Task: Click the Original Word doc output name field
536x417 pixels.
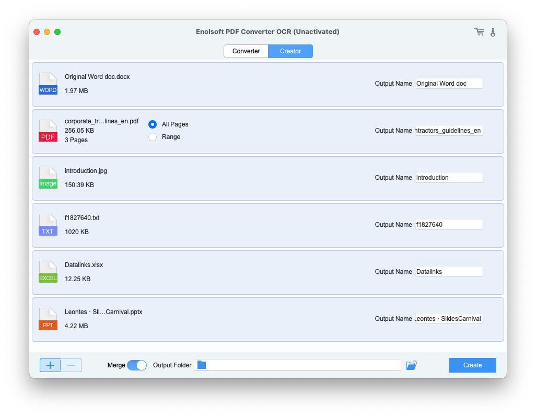Action: coord(449,84)
